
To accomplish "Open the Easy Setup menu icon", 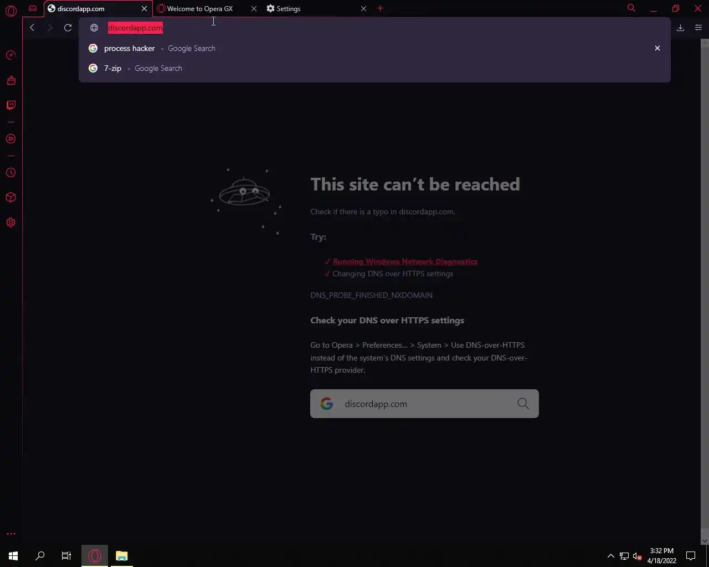I will pyautogui.click(x=698, y=28).
